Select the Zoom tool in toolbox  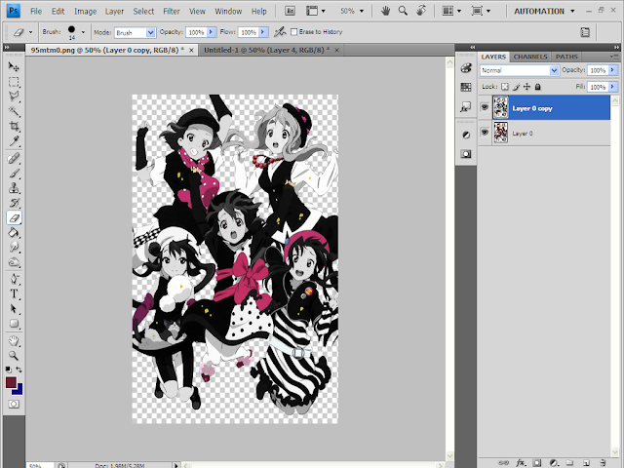[14, 355]
